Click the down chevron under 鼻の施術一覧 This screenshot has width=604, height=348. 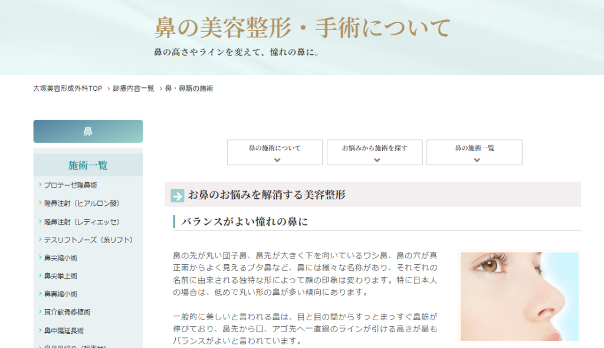(474, 159)
